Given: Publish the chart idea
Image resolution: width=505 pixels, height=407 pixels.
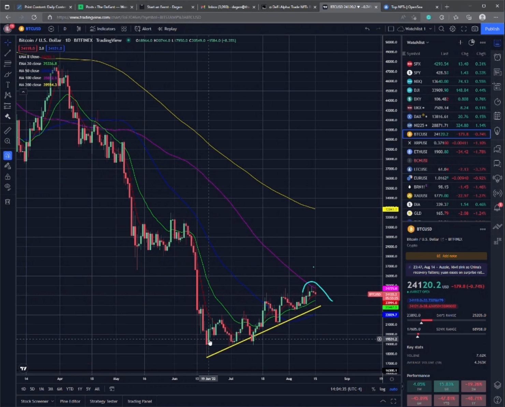Looking at the screenshot, I should click(492, 29).
